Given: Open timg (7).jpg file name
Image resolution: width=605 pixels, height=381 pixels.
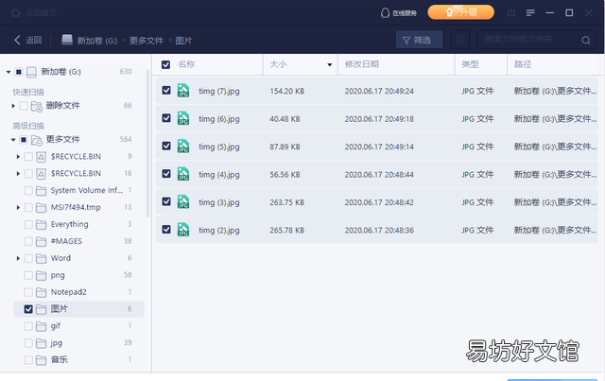Looking at the screenshot, I should pos(218,91).
